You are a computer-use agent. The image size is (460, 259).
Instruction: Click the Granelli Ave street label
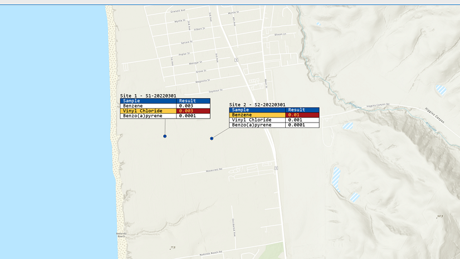point(178,11)
